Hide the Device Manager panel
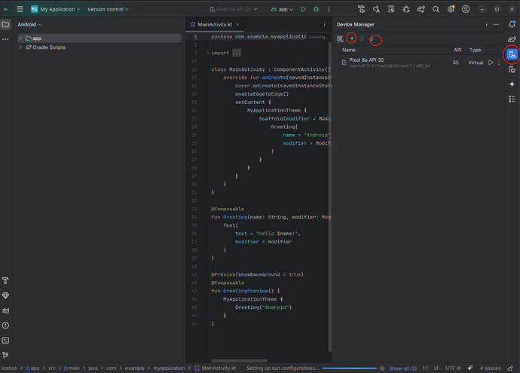This screenshot has height=373, width=520. click(497, 25)
